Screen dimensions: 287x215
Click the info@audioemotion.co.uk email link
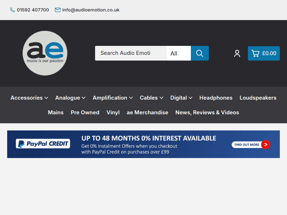[x=91, y=10]
